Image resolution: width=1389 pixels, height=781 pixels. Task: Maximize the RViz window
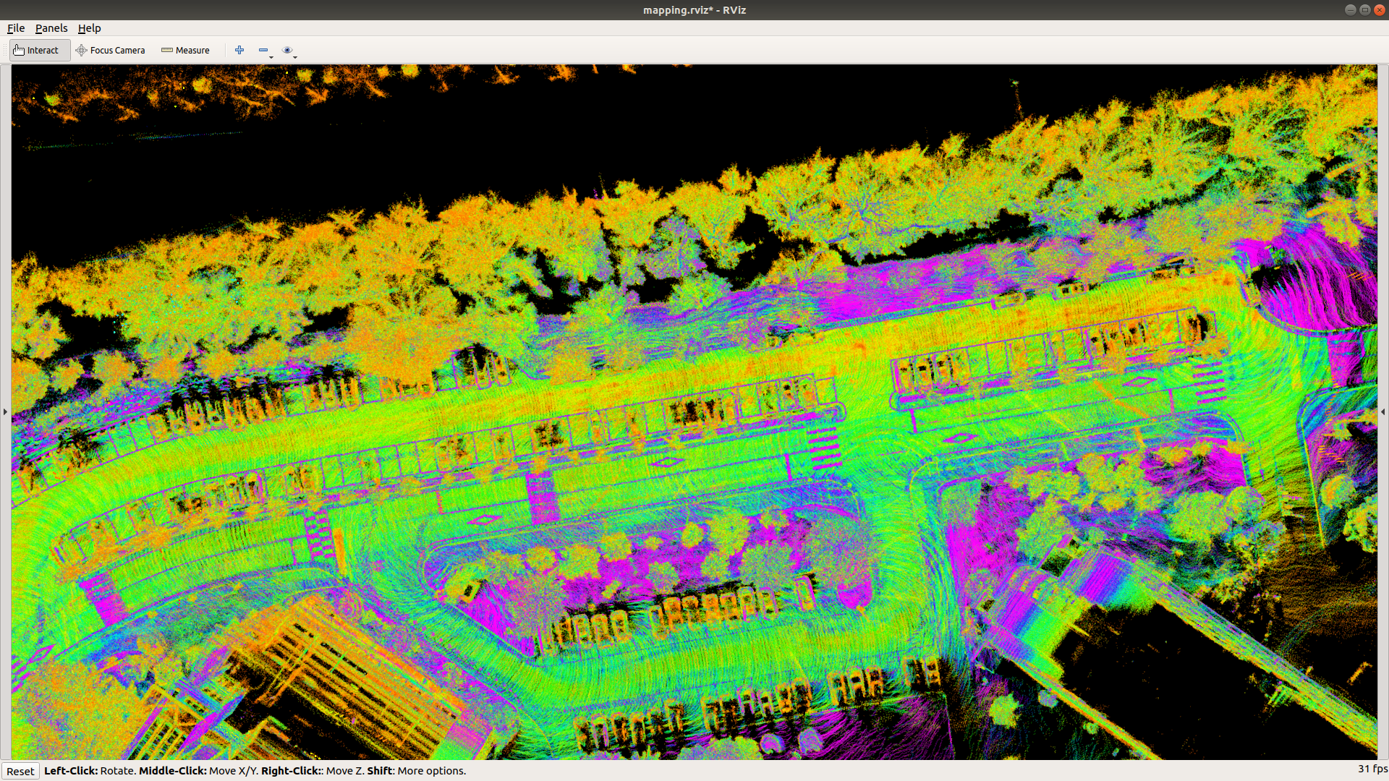(1364, 9)
